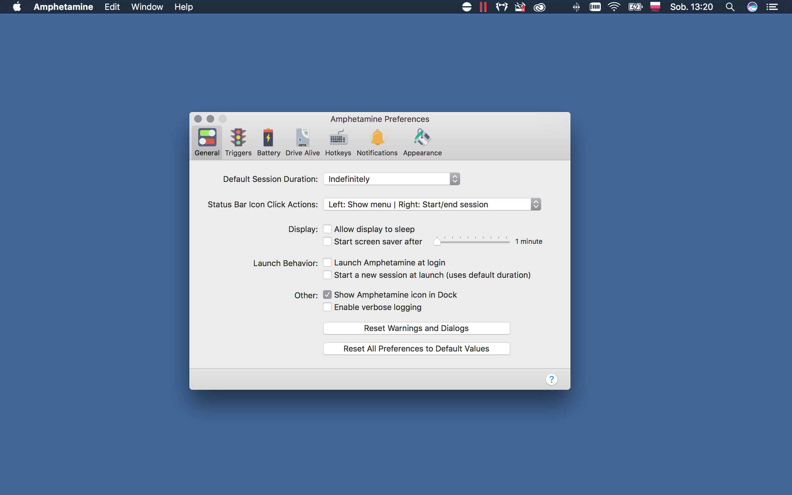Viewport: 792px width, 495px height.
Task: Open the Wi-Fi status menu
Action: 614,7
